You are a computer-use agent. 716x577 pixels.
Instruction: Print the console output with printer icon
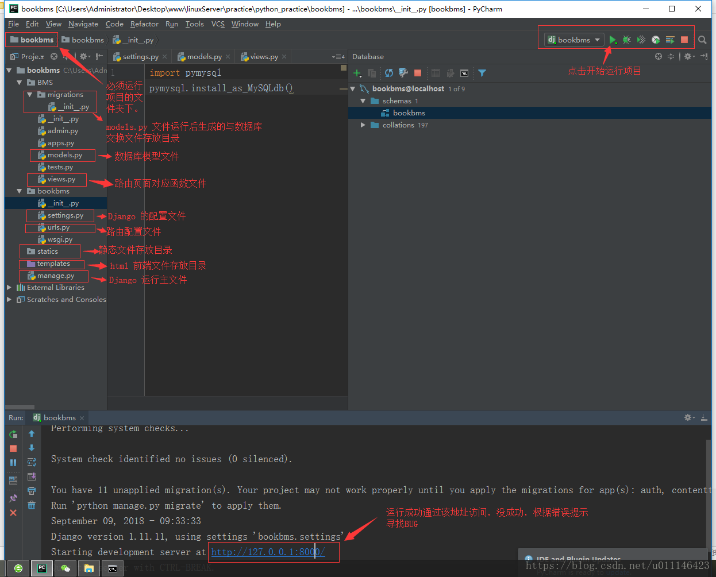[x=32, y=491]
